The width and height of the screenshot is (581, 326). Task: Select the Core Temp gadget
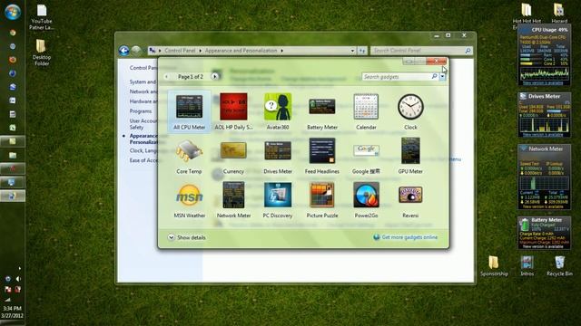click(189, 156)
